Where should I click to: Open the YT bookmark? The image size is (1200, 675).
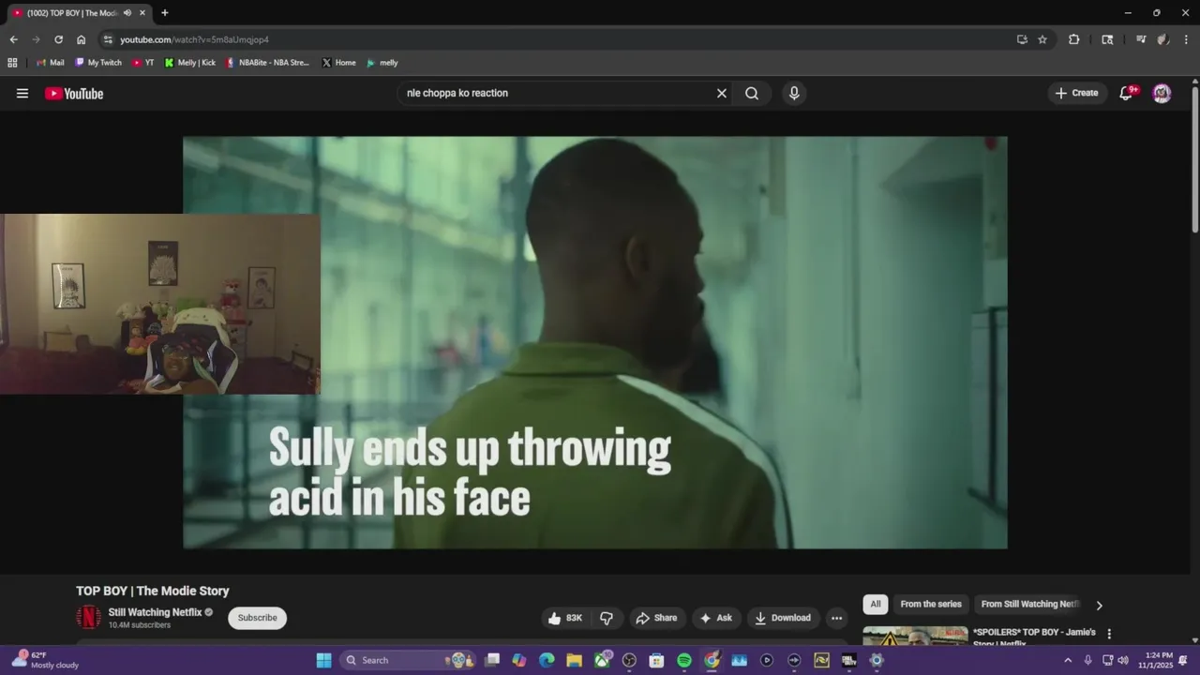pyautogui.click(x=143, y=63)
